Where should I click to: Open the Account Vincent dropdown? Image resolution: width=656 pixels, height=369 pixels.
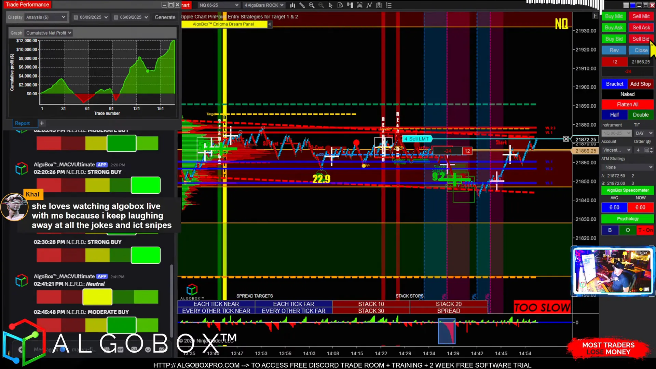(x=617, y=150)
